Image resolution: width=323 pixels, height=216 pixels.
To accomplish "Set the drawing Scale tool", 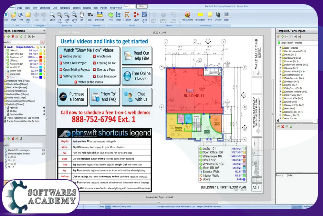I will (90, 17).
